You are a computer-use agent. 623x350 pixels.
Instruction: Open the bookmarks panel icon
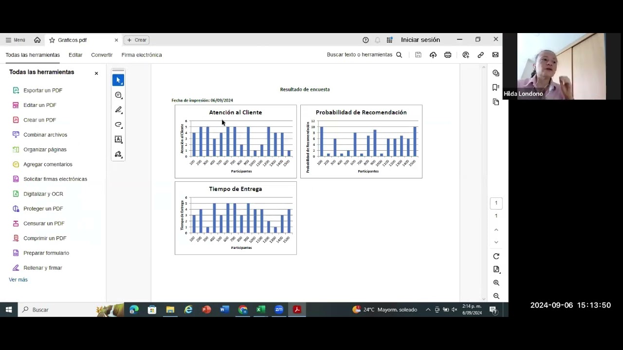(496, 87)
